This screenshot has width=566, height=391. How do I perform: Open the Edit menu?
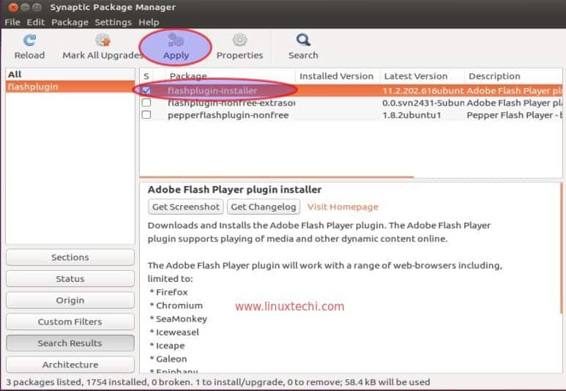(x=36, y=23)
